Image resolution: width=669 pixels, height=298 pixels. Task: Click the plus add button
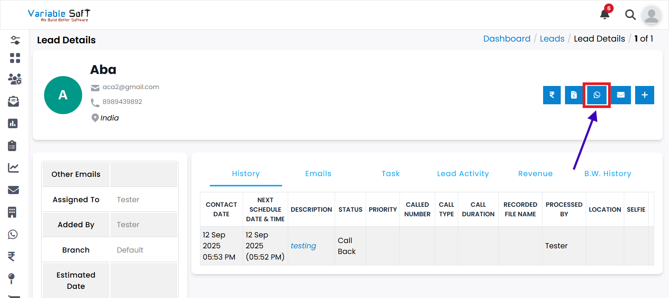tap(644, 95)
